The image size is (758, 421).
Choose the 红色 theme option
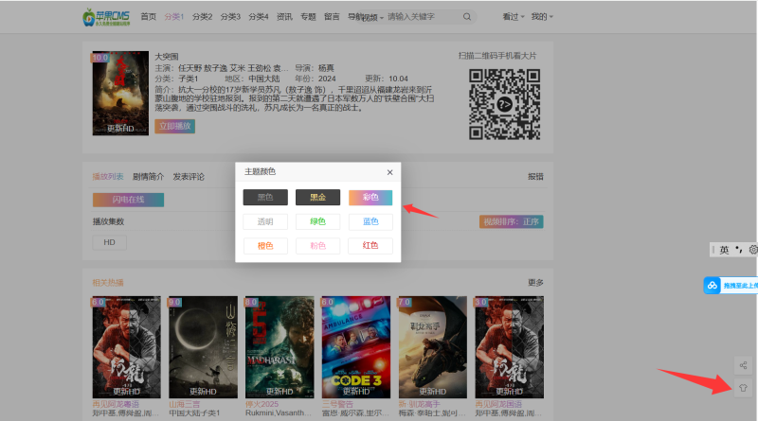(370, 246)
